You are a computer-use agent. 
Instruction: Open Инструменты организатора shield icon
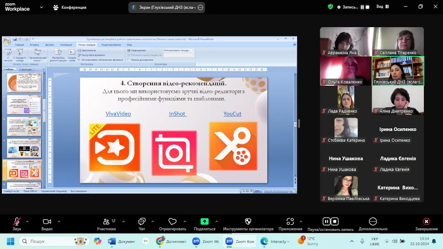(248, 221)
